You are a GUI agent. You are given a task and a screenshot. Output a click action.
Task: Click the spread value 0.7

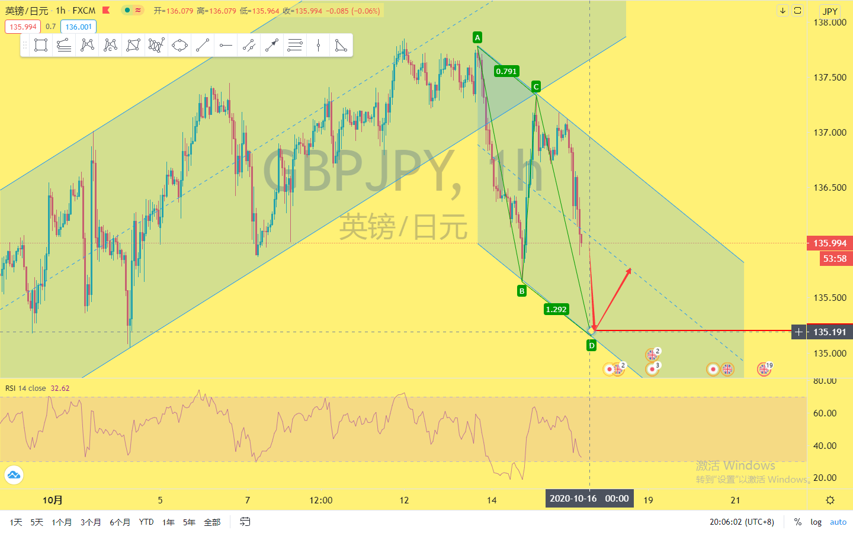[x=50, y=27]
